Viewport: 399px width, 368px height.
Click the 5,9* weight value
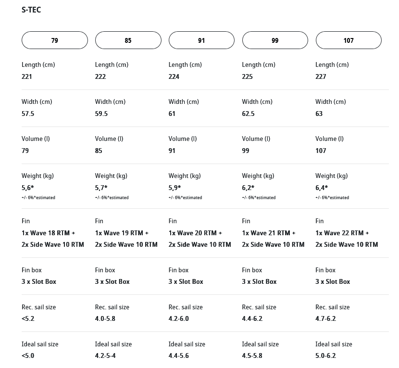tap(175, 188)
